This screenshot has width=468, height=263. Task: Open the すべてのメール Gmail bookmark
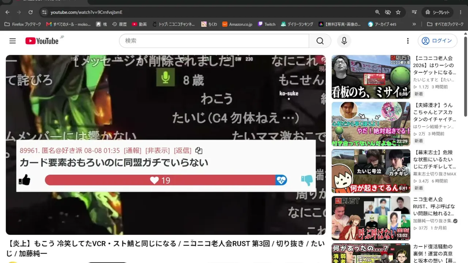pos(68,24)
